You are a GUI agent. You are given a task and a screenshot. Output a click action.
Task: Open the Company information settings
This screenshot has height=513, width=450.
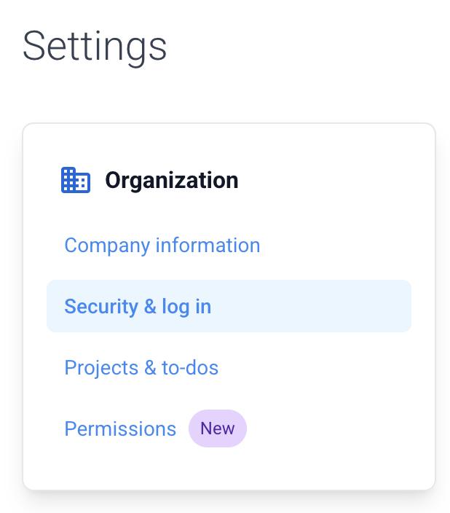162,245
